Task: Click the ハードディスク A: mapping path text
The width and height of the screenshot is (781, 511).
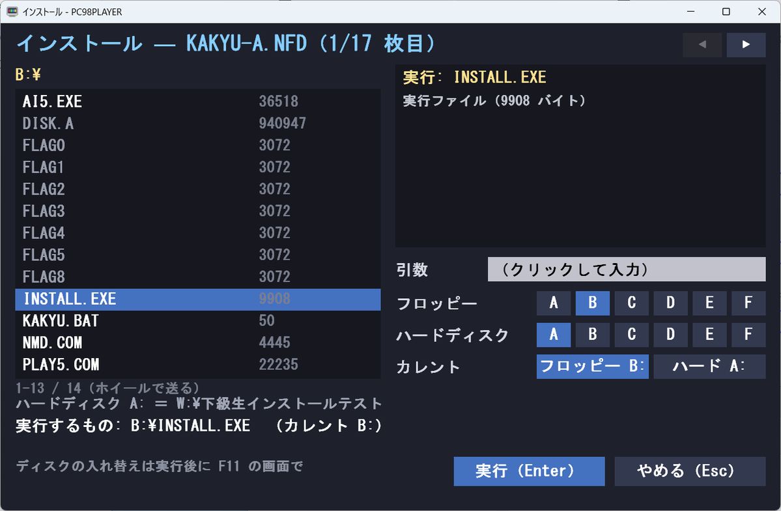Action: 199,403
